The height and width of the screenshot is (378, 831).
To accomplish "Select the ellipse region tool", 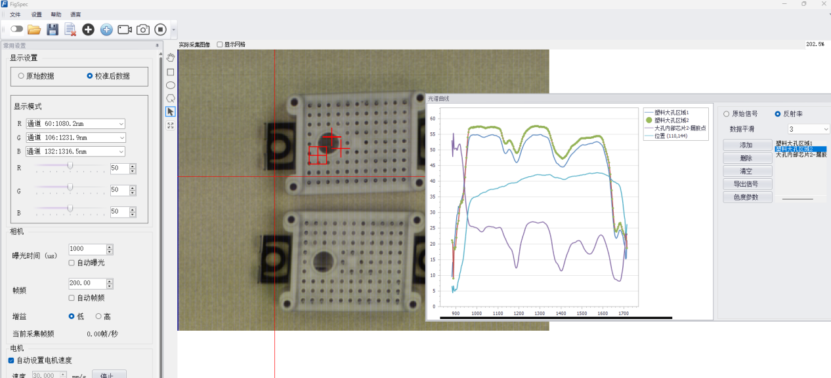I will [171, 85].
